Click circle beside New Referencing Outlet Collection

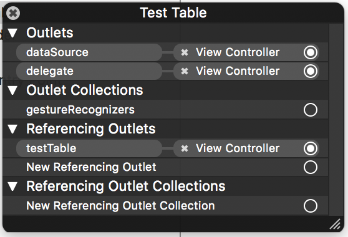click(x=311, y=206)
